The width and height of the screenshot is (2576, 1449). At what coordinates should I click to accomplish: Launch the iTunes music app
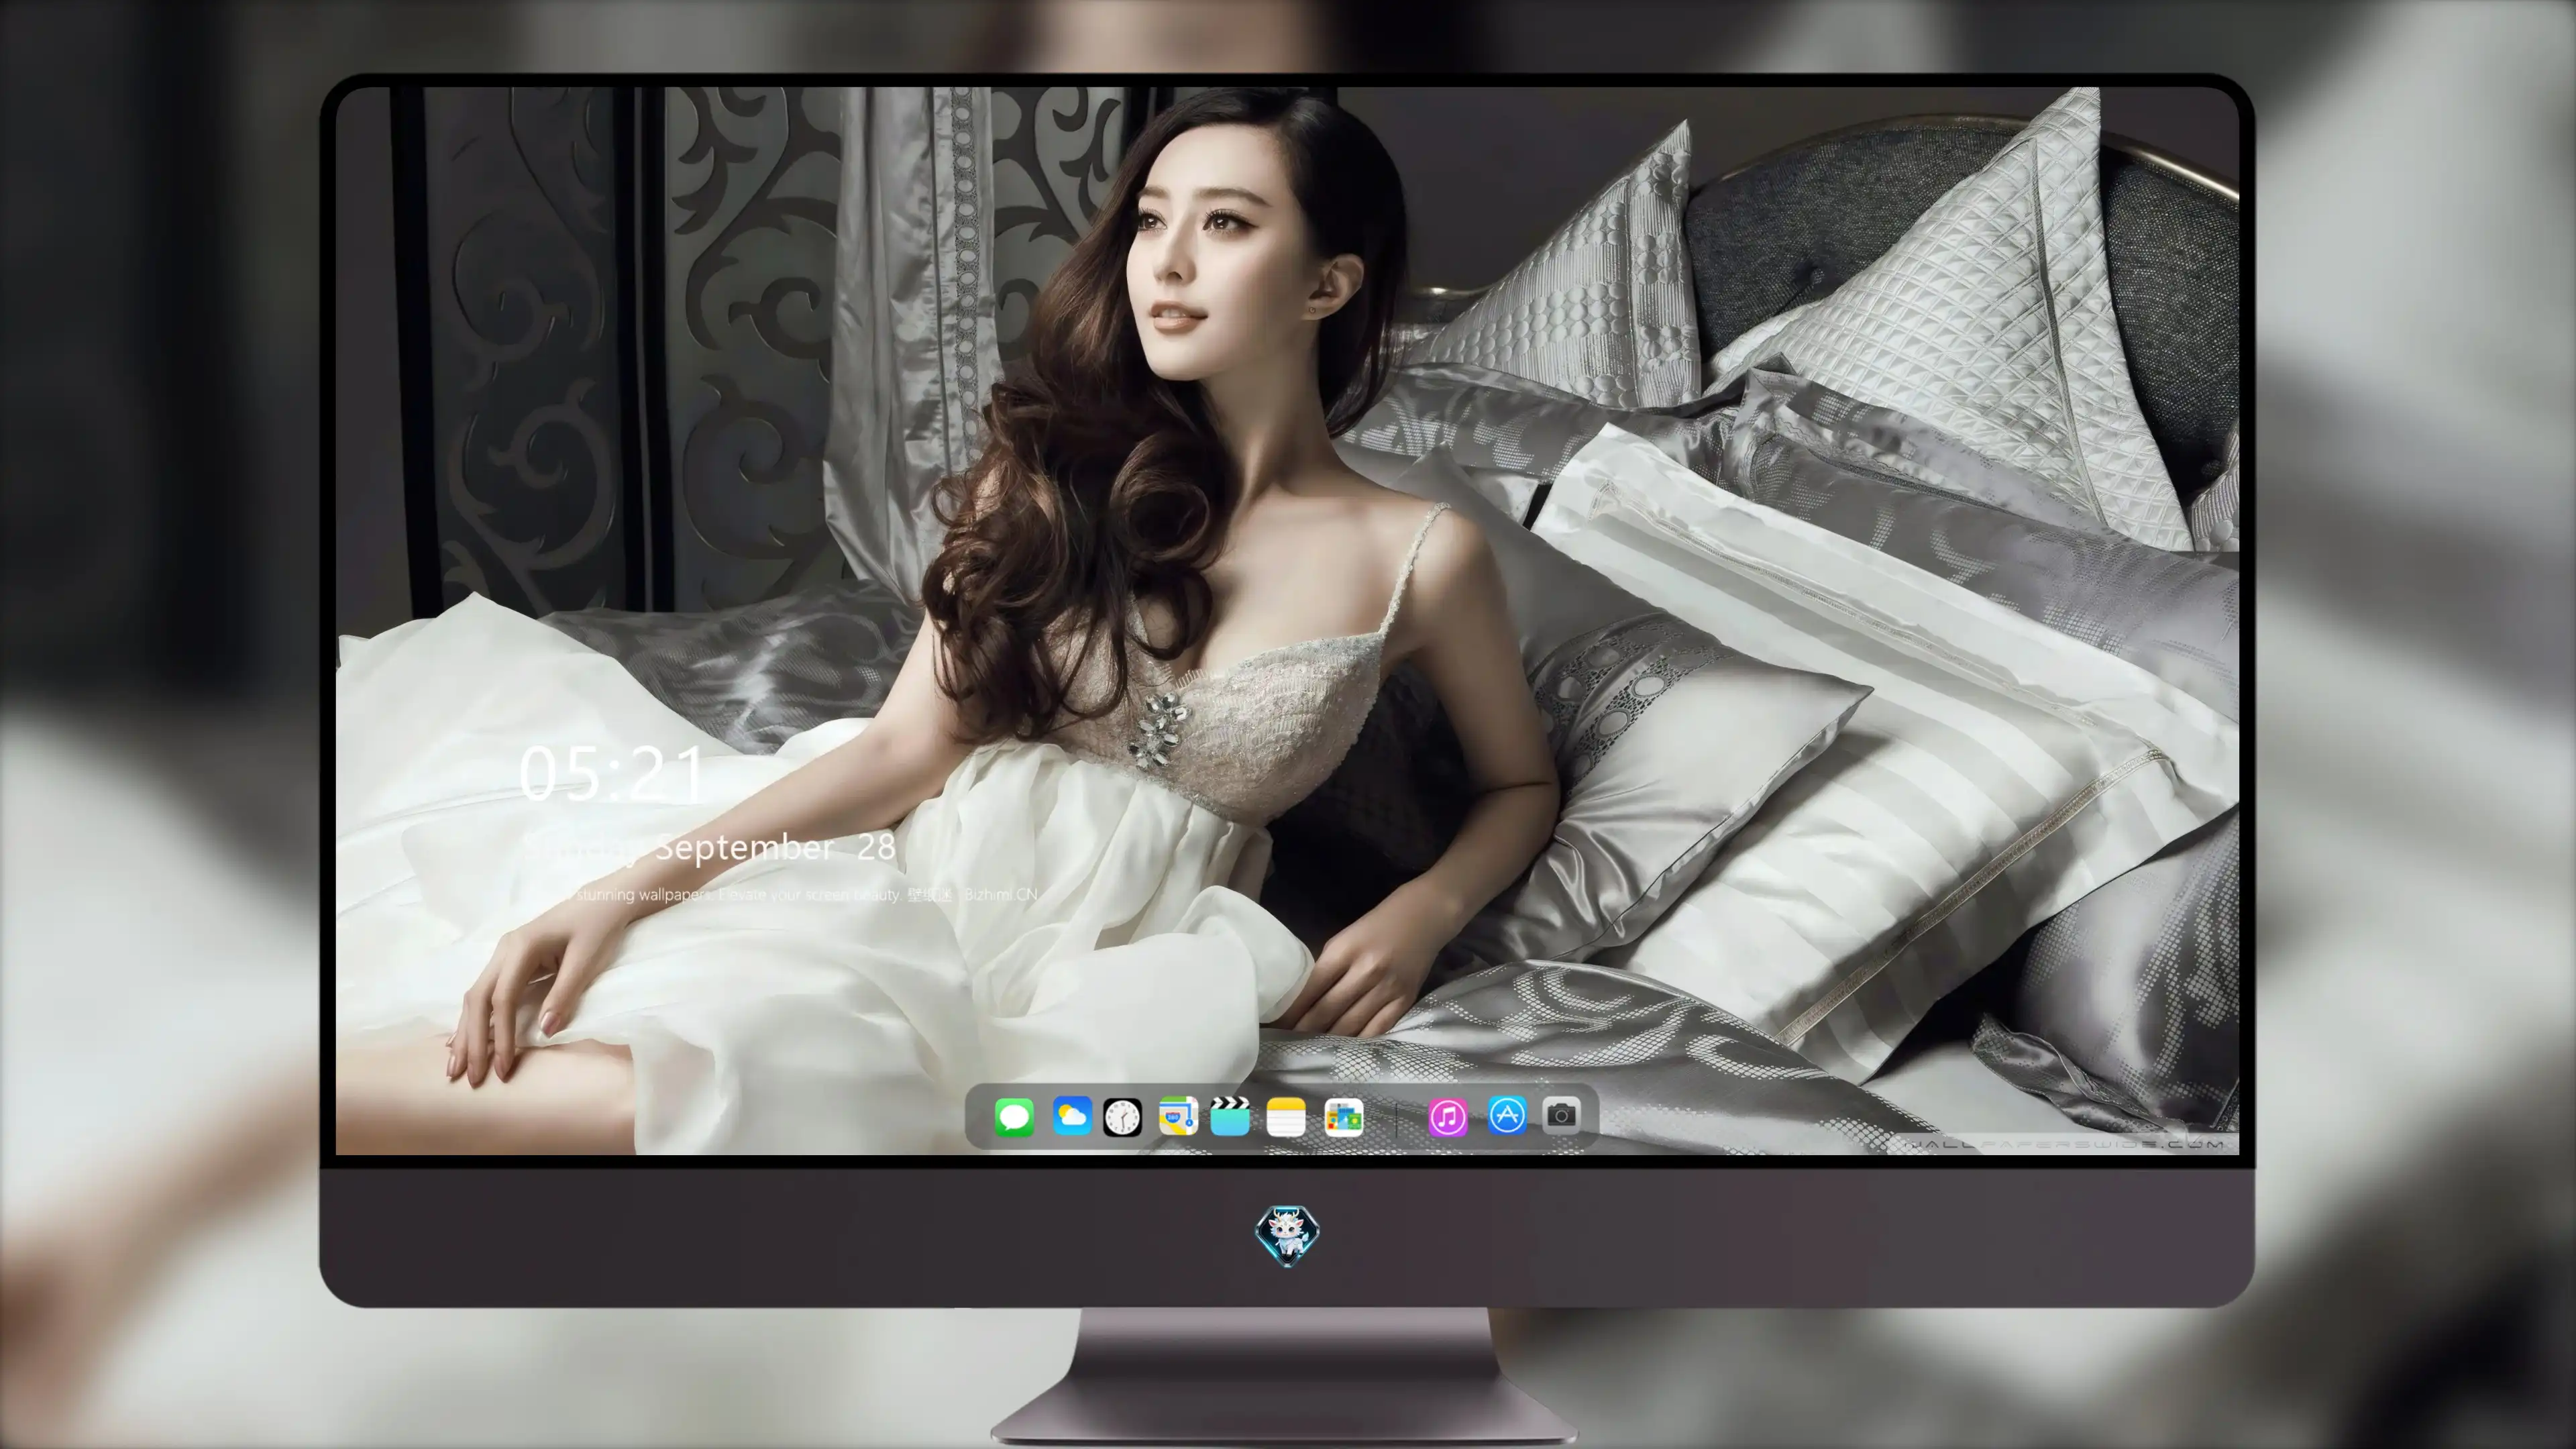coord(1448,1117)
